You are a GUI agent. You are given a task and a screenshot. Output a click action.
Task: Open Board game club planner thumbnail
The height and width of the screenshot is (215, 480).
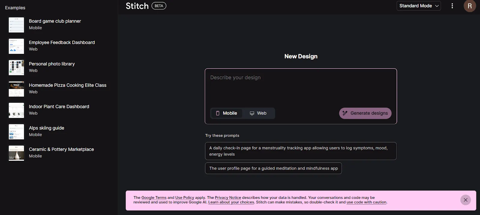[16, 25]
